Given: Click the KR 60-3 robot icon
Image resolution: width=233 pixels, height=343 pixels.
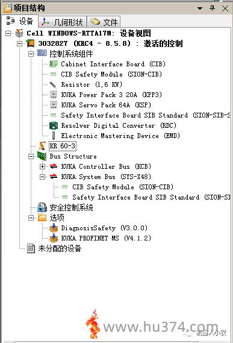Looking at the screenshot, I should click(42, 146).
